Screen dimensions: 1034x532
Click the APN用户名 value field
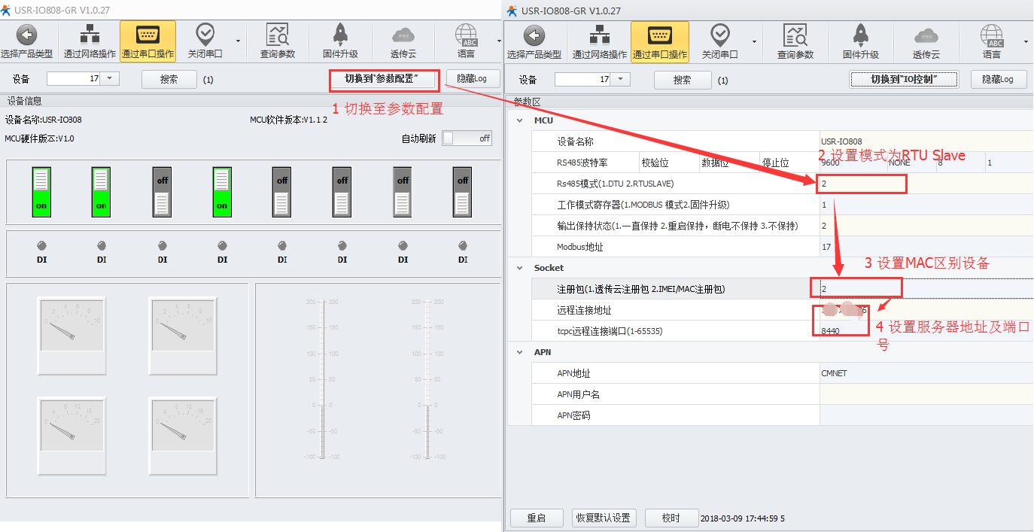[x=926, y=394]
